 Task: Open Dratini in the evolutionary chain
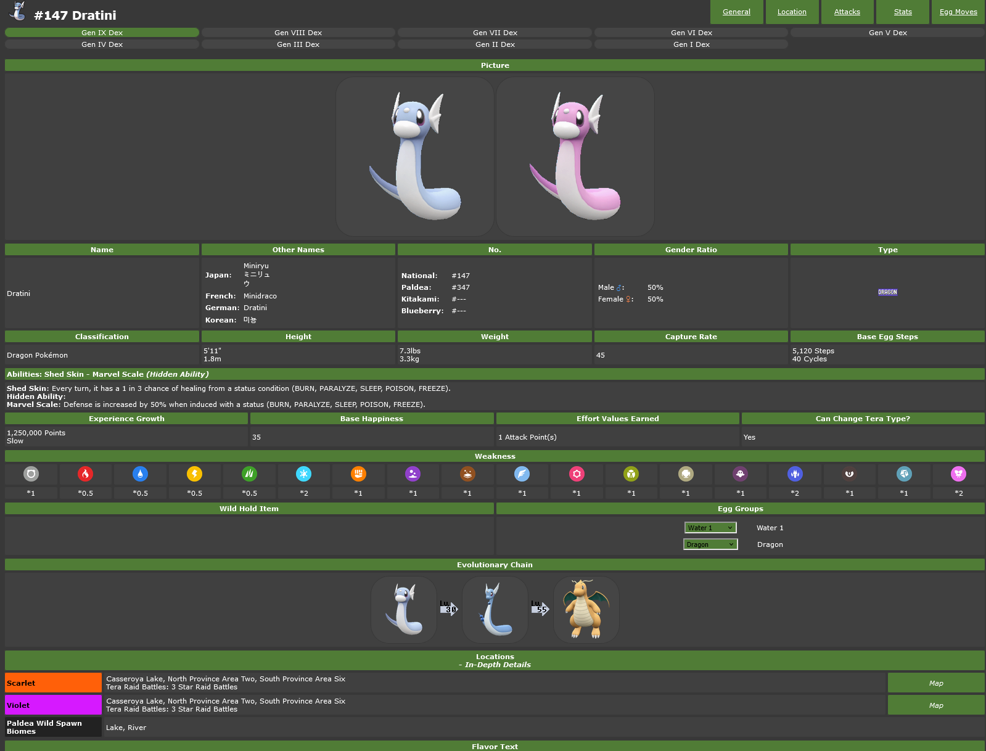404,609
